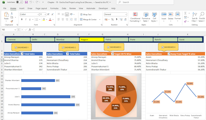Screen dimensions: 206x120
Task: Select the Delhi city slicer button
Action: [x=42, y=39]
